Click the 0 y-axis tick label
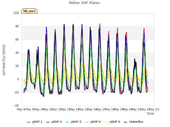The width and height of the screenshot is (170, 127). pyautogui.click(x=18, y=79)
